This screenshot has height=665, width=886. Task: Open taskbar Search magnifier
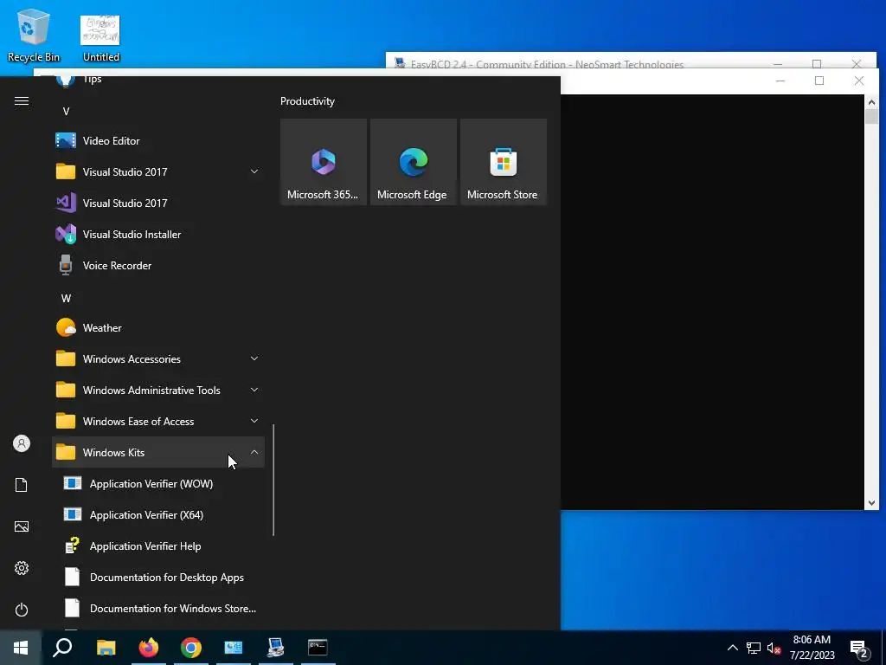[x=62, y=648]
